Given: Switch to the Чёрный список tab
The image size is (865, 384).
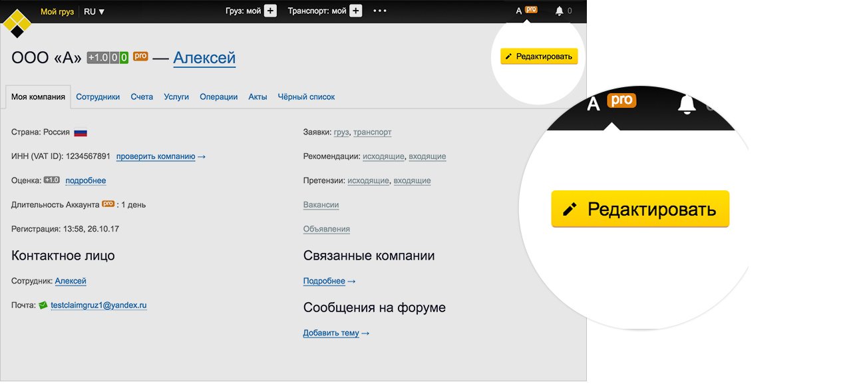Looking at the screenshot, I should [x=306, y=96].
